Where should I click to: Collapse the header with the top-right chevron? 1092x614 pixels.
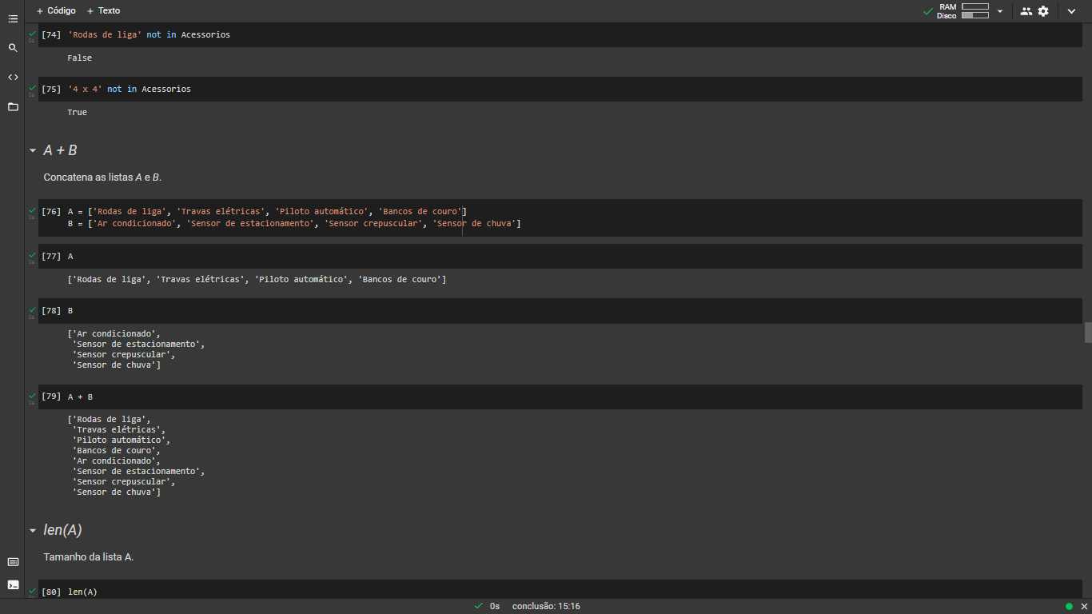1072,11
